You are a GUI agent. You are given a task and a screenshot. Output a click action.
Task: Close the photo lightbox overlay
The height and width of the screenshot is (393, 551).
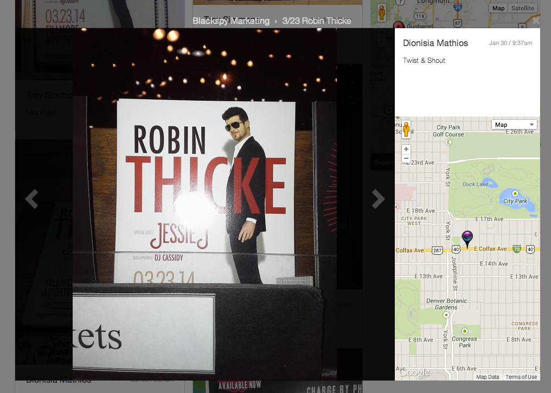[536, 21]
